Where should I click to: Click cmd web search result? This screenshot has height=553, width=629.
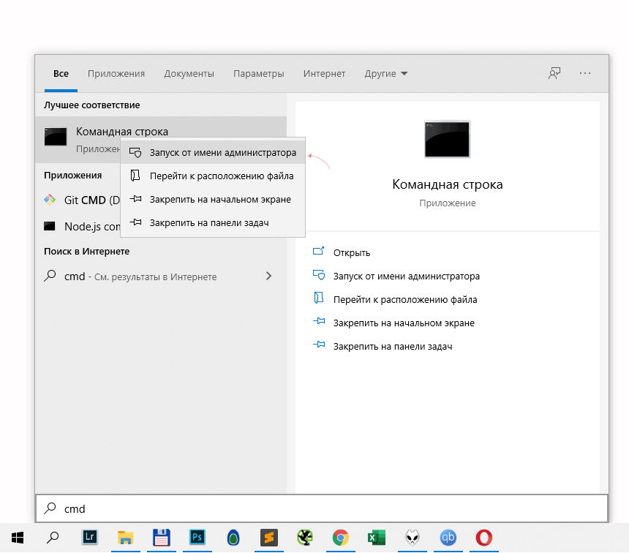(x=160, y=276)
